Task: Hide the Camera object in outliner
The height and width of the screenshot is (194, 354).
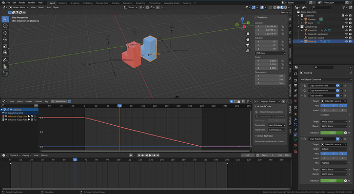Action: click(346, 19)
